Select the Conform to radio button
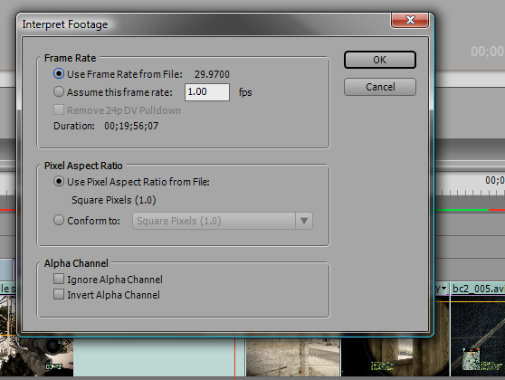The width and height of the screenshot is (505, 380). tap(59, 220)
